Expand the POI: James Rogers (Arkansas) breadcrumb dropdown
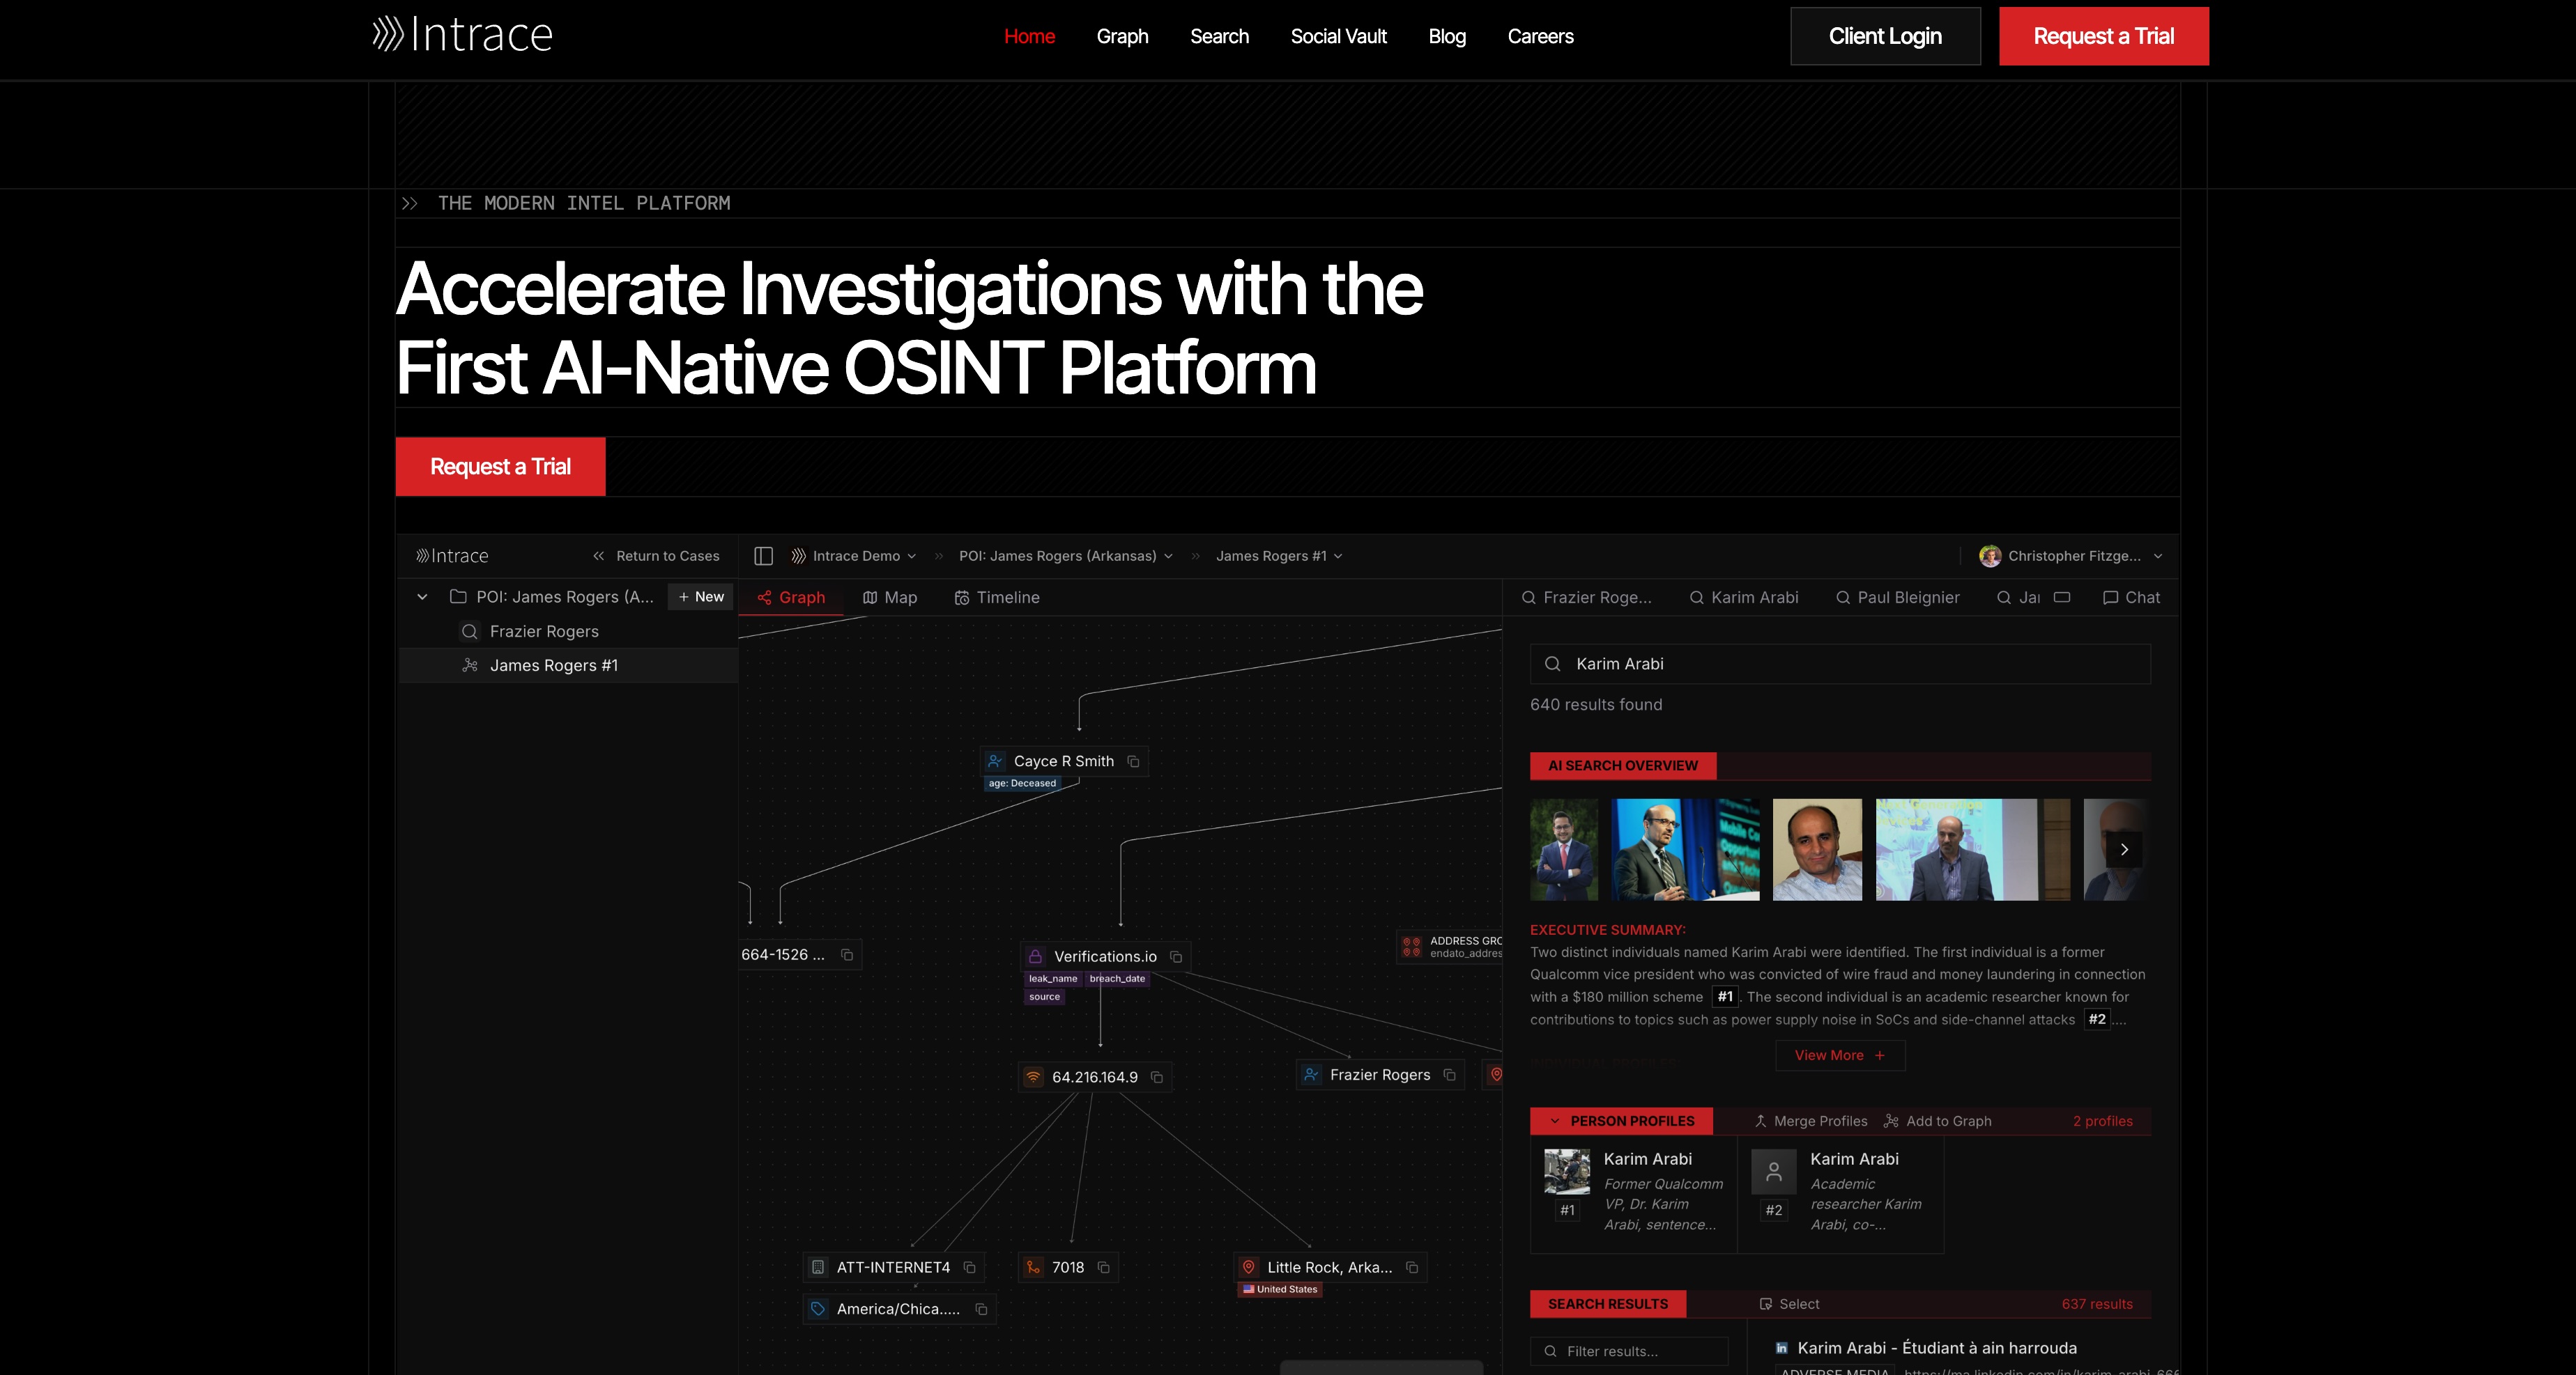This screenshot has height=1375, width=2576. 1168,557
